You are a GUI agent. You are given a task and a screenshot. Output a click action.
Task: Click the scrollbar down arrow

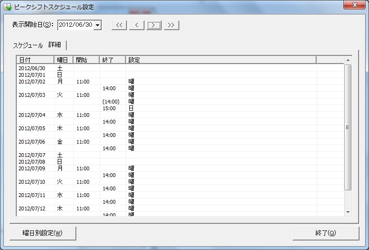348,212
